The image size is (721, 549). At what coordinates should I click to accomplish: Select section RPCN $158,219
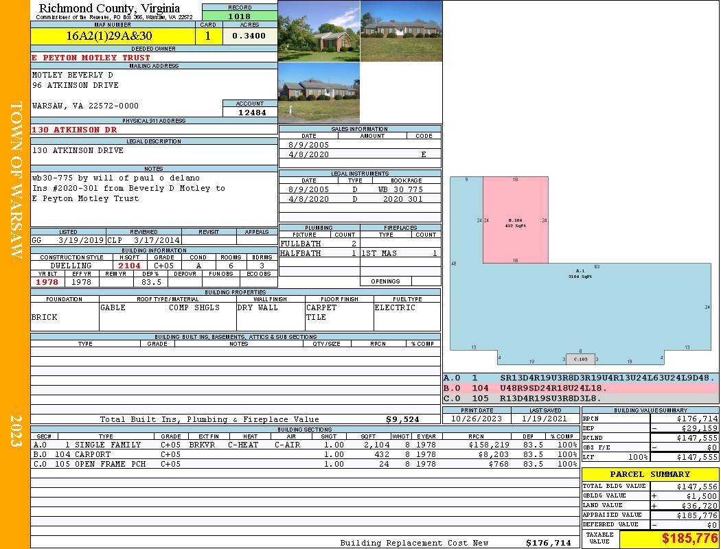[489, 445]
